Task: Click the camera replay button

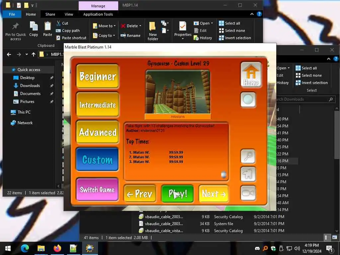Action: coord(248,193)
